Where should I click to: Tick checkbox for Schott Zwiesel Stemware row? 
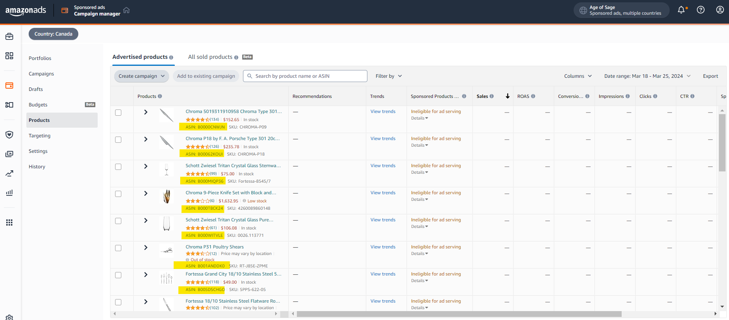point(118,167)
